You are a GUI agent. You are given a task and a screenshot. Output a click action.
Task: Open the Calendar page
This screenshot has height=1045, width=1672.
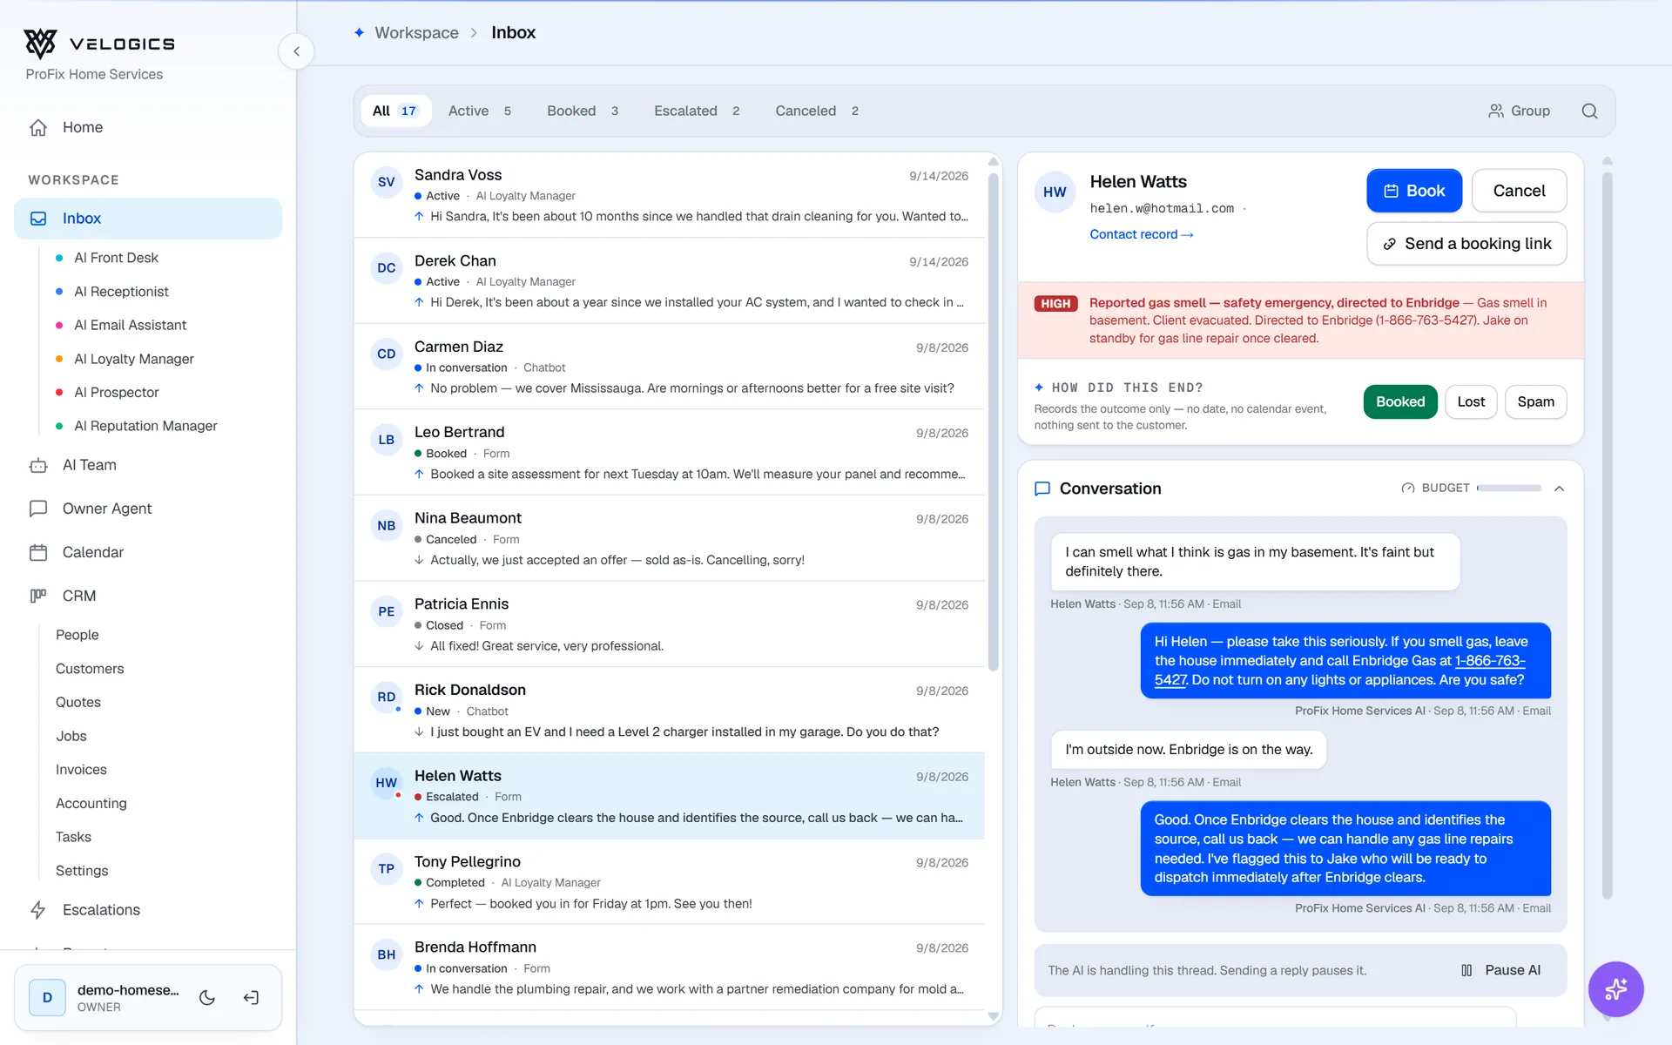(148, 552)
